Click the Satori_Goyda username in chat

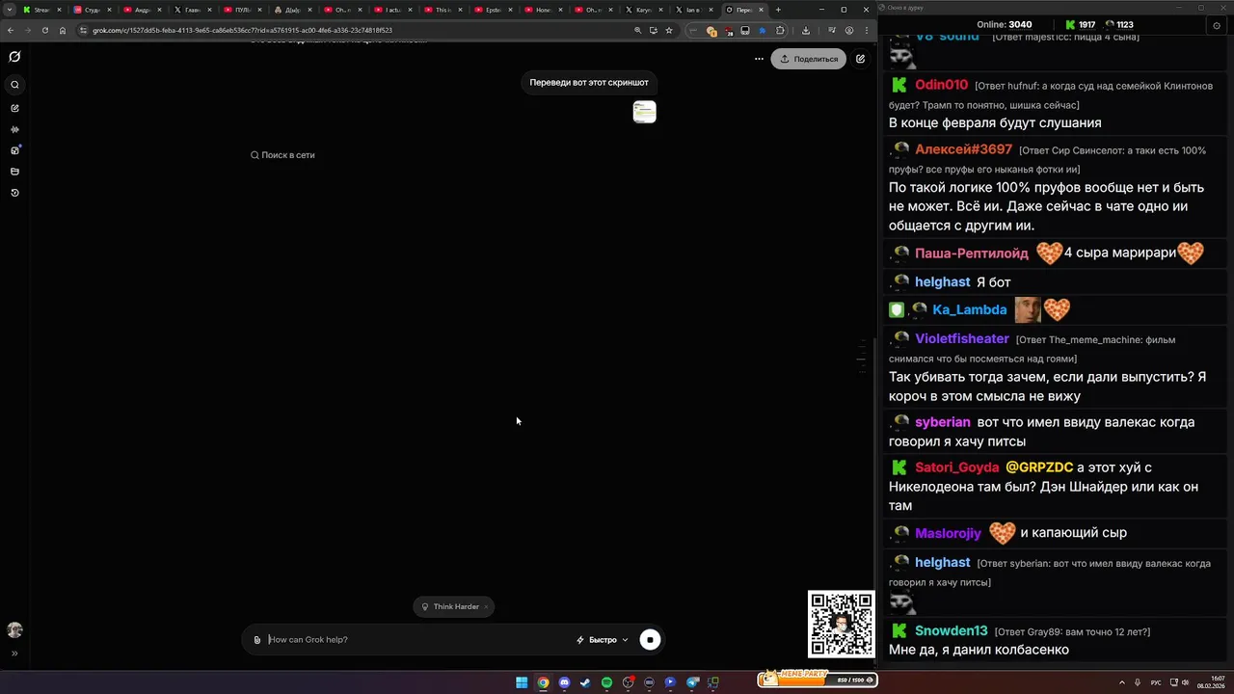[956, 467]
